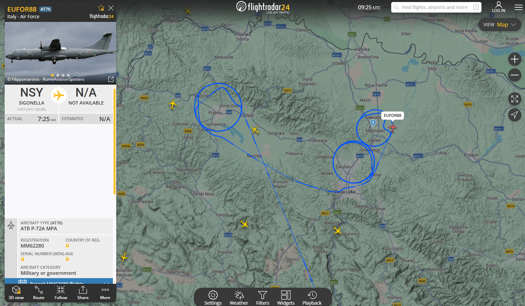Click the Find flights search field
This screenshot has height=306, width=525.
click(x=434, y=7)
